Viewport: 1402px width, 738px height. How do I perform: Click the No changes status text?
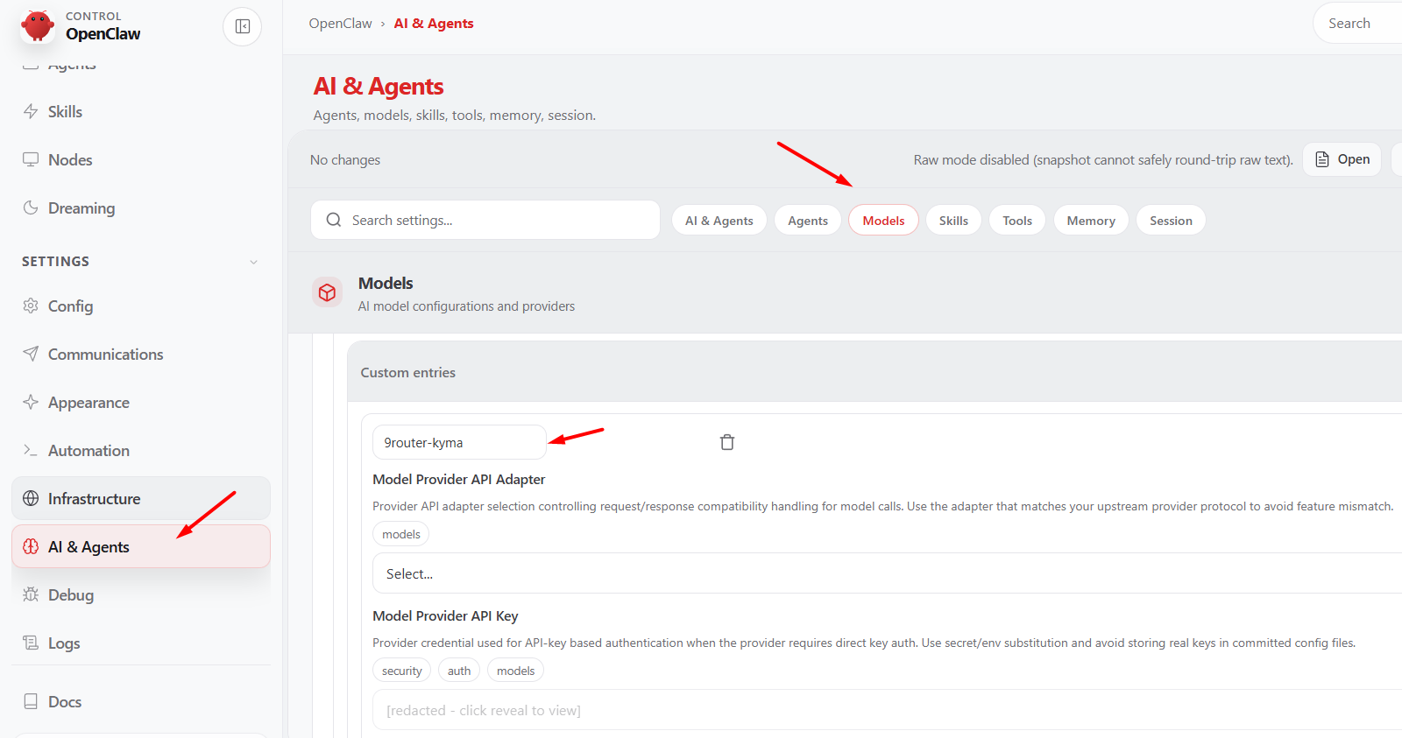click(x=345, y=160)
